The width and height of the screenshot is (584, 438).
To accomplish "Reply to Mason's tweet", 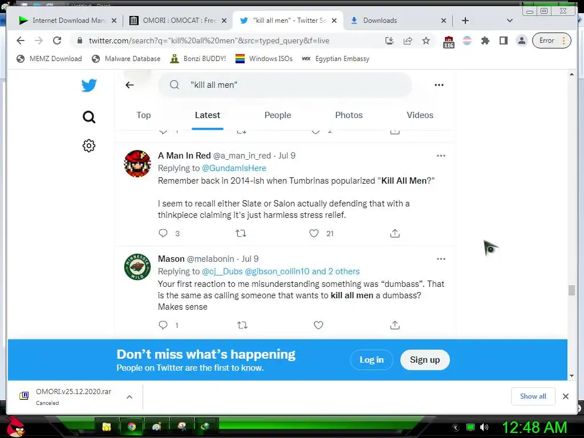I will [x=163, y=325].
